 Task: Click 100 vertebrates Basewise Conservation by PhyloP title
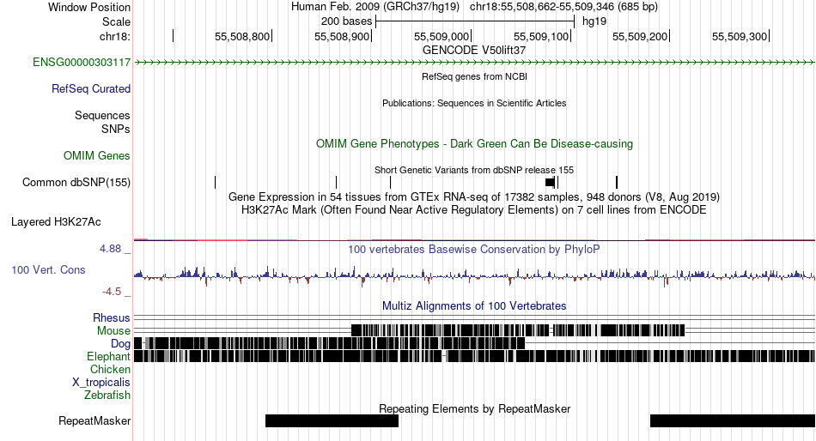[474, 250]
